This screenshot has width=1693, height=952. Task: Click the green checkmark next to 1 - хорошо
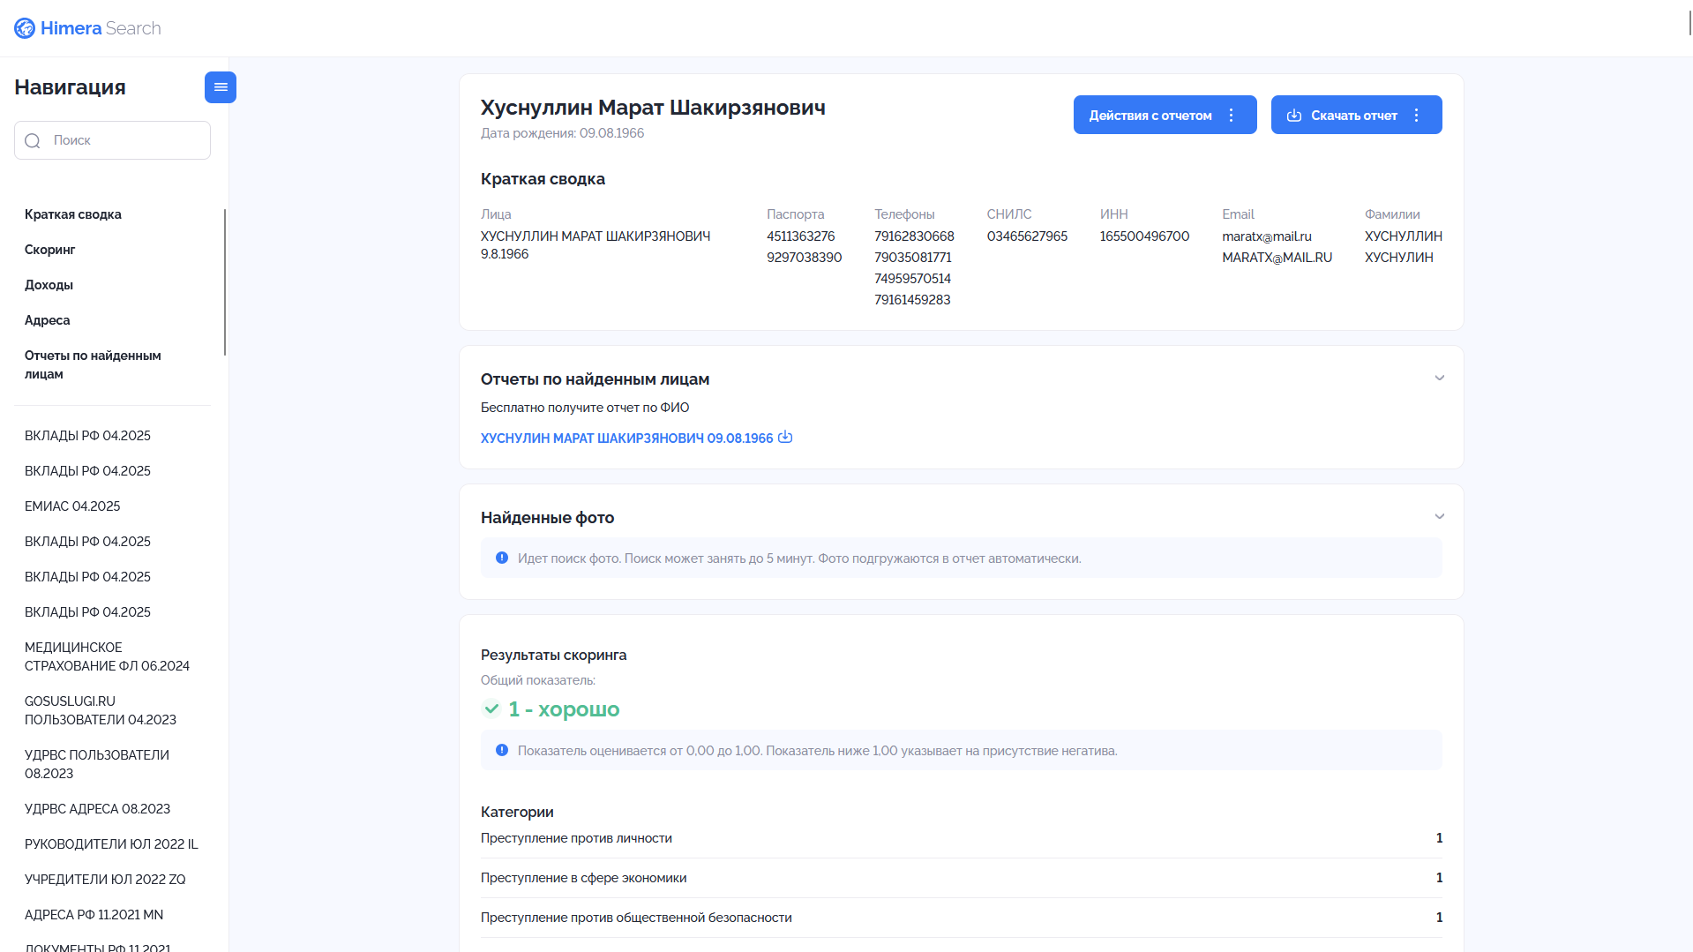491,708
